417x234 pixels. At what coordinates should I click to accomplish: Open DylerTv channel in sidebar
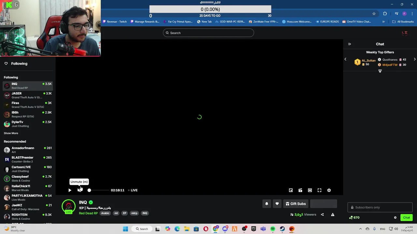pyautogui.click(x=28, y=124)
